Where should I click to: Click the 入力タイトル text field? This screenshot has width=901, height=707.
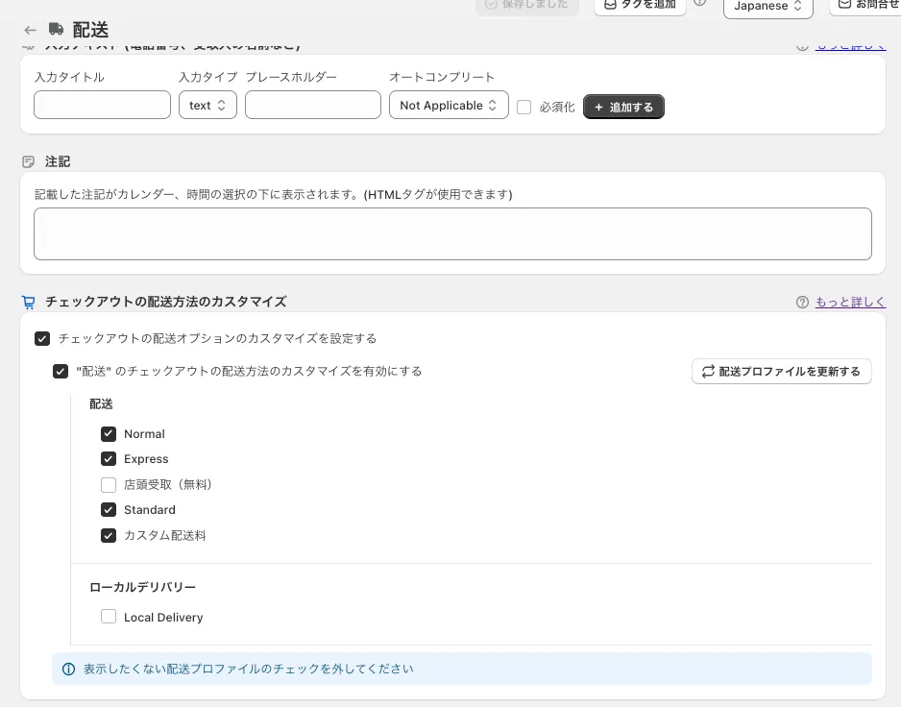pos(102,106)
